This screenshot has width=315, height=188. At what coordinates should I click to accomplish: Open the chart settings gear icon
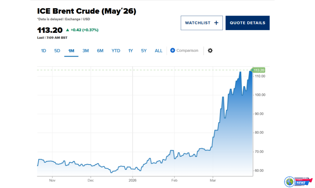(210, 50)
